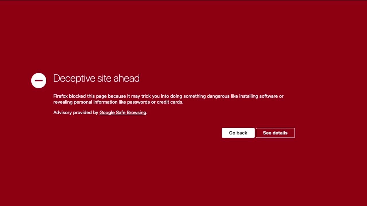Viewport: 367px width, 206px height.
Task: Click the Go back button
Action: tap(238, 133)
